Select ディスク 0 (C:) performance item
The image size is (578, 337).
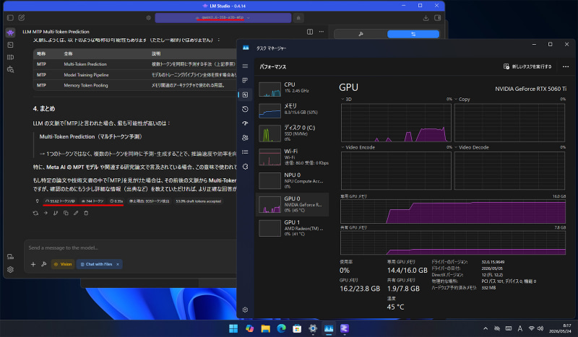(293, 133)
